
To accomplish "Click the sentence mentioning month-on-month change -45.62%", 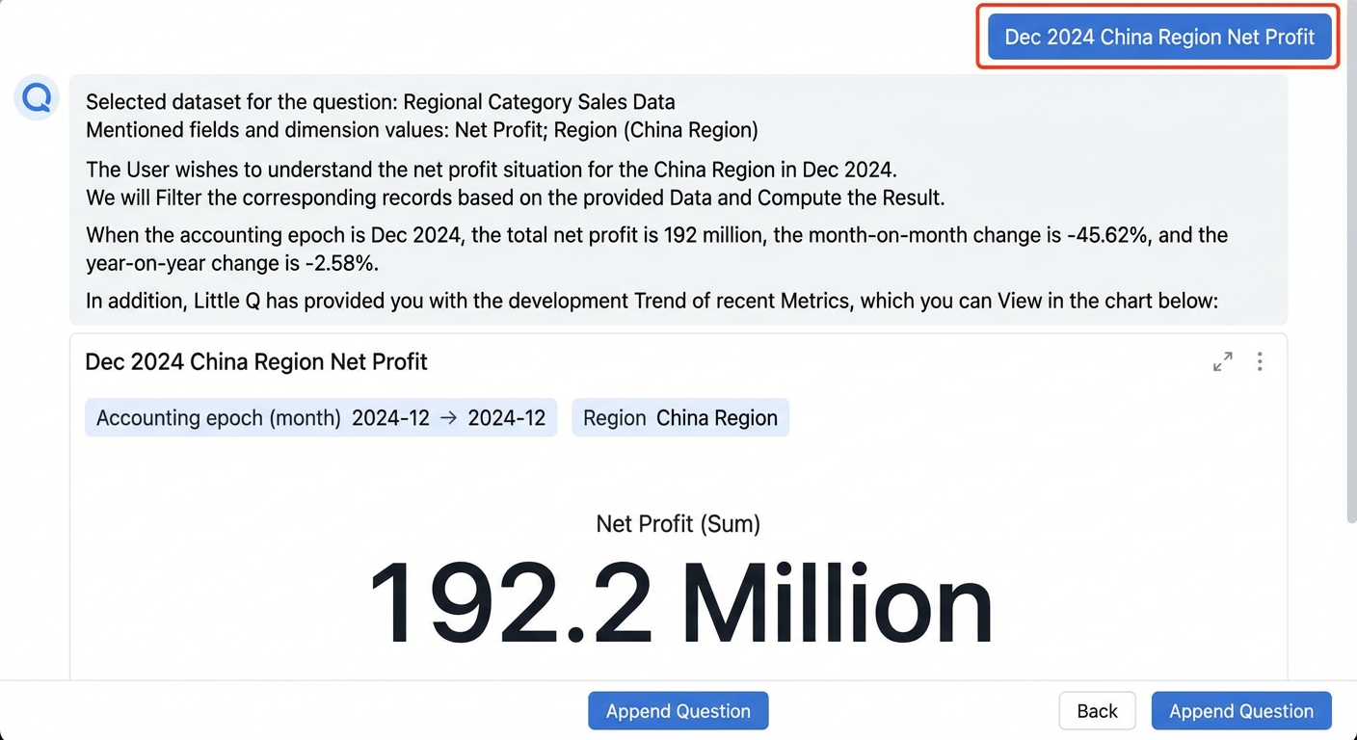I will (x=657, y=249).
